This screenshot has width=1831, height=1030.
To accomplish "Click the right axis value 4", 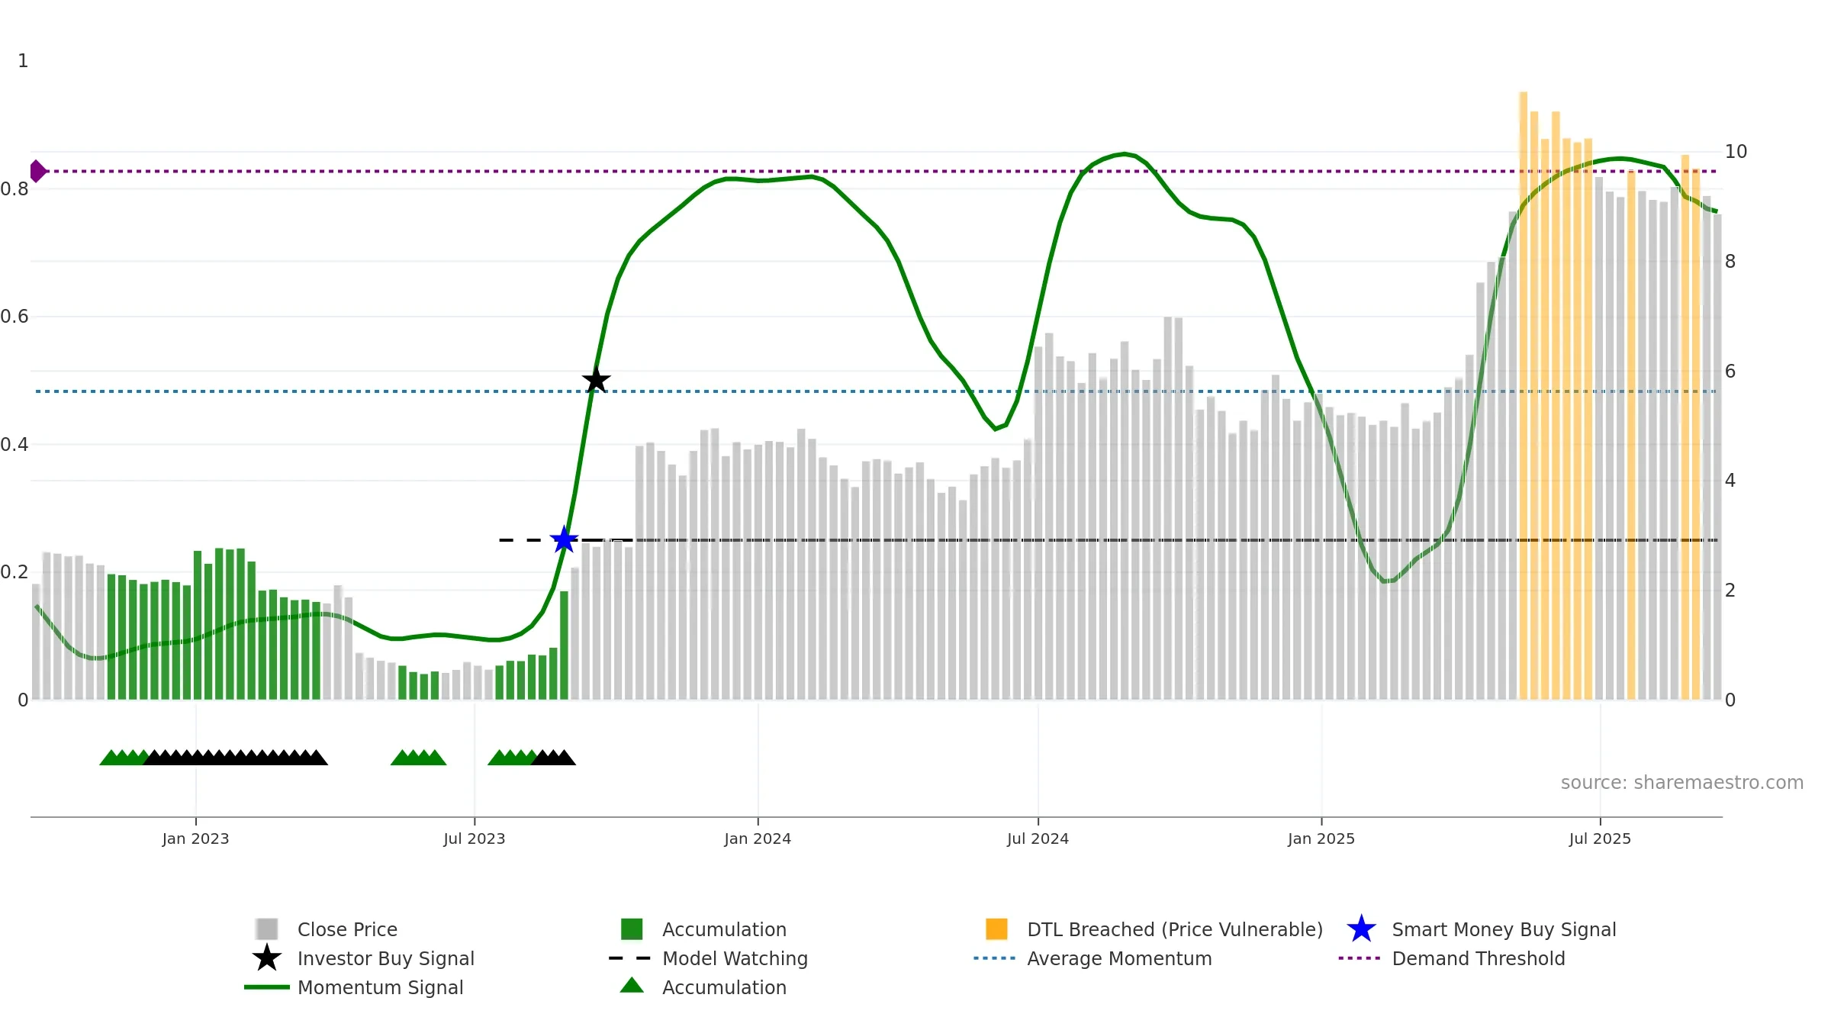I will pyautogui.click(x=1730, y=481).
